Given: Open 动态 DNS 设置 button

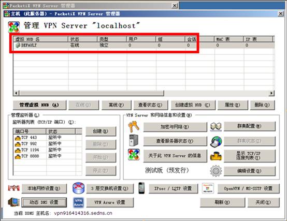Looking at the screenshot, I should click(x=44, y=202).
